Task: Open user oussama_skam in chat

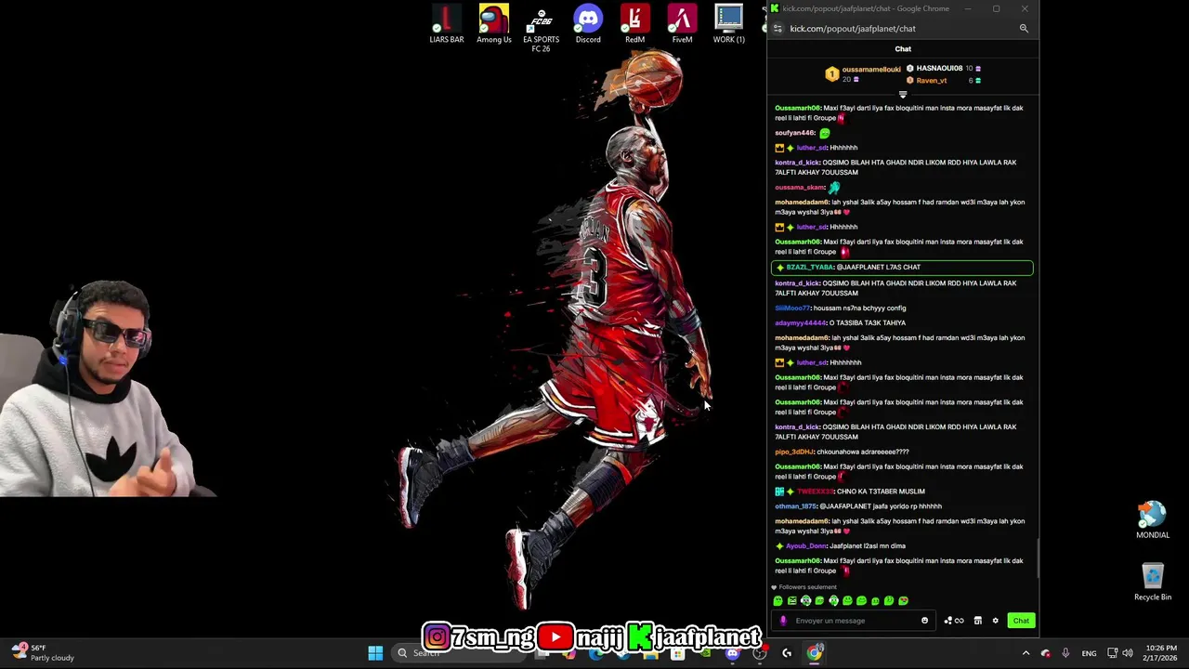Action: click(x=800, y=188)
